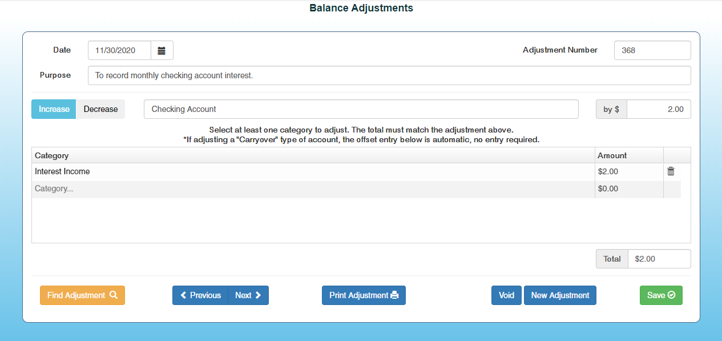Click the $0.00 amount in the empty row
Viewport: 722px width, 341px height.
[628, 188]
